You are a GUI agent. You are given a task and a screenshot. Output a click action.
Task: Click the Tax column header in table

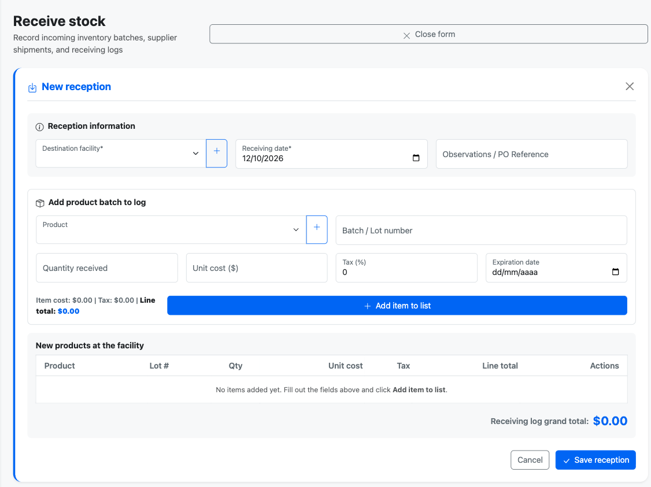tap(403, 366)
